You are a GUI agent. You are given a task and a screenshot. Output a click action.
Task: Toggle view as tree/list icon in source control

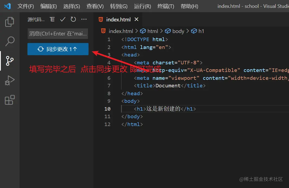click(52, 19)
